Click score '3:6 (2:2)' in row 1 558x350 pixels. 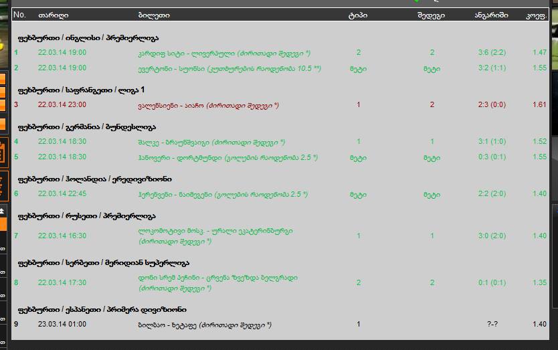(x=492, y=53)
